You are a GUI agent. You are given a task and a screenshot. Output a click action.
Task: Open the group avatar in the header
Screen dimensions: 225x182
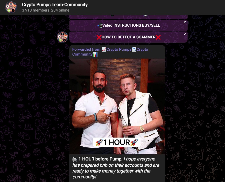pos(11,7)
